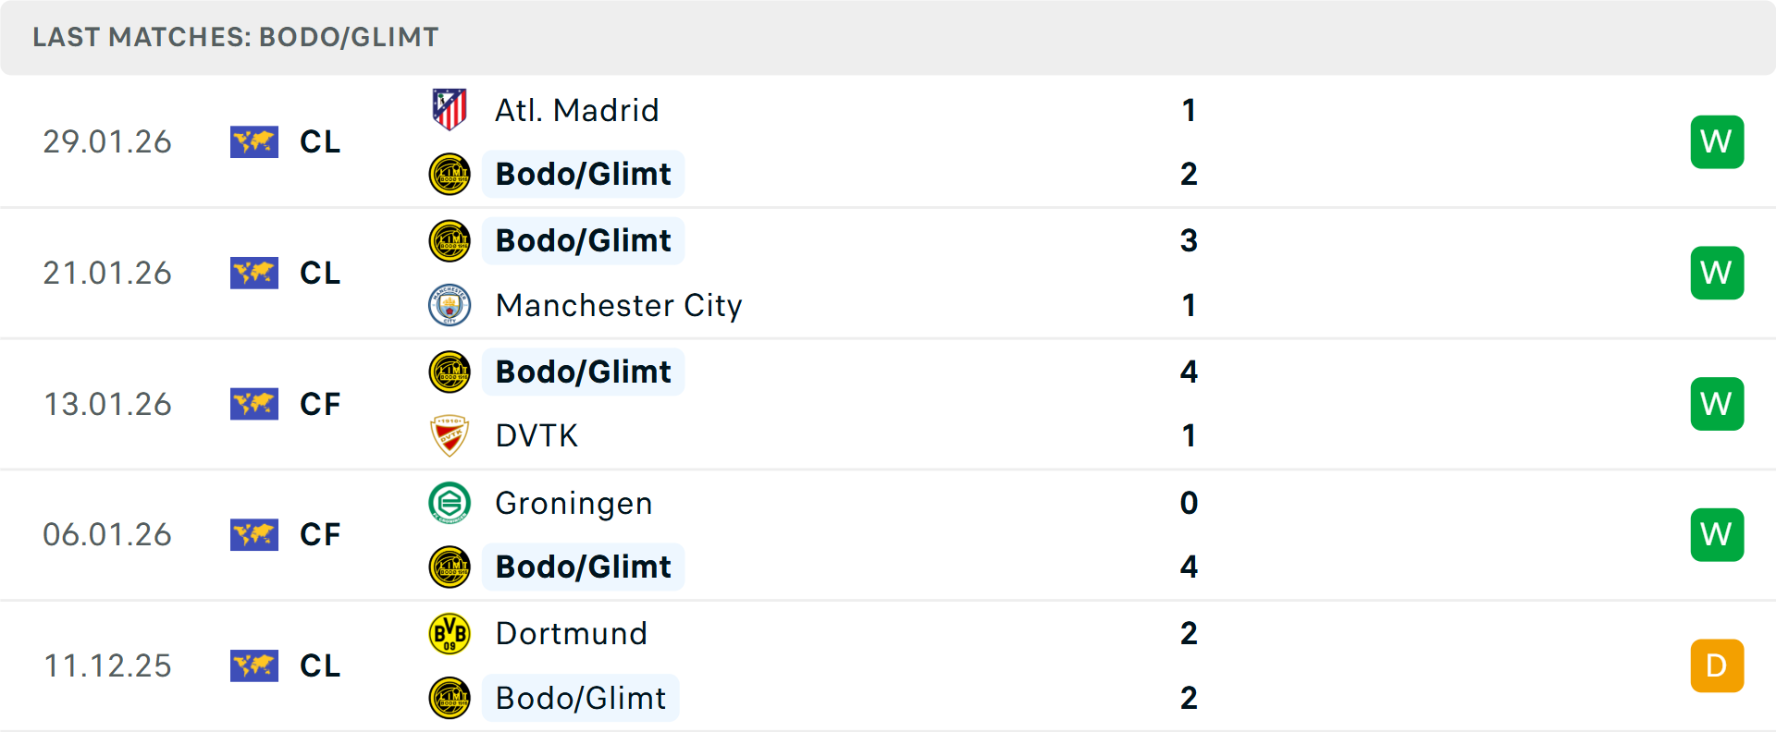Click the Manchester City club crest

[x=450, y=305]
